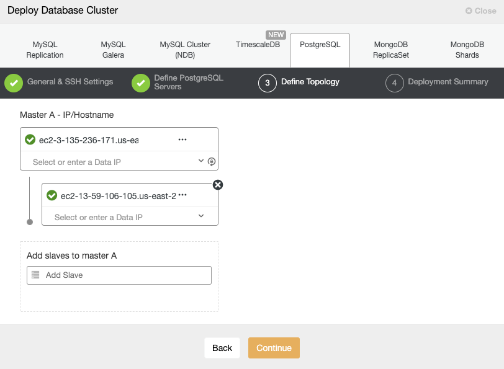Open Deployment Summary step label
The image size is (504, 369).
[448, 82]
